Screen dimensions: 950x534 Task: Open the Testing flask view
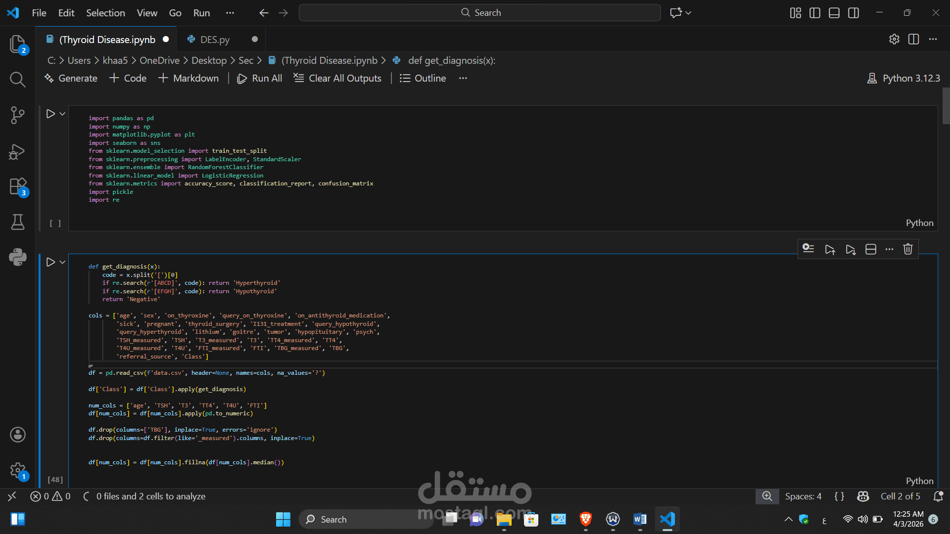[x=18, y=222]
